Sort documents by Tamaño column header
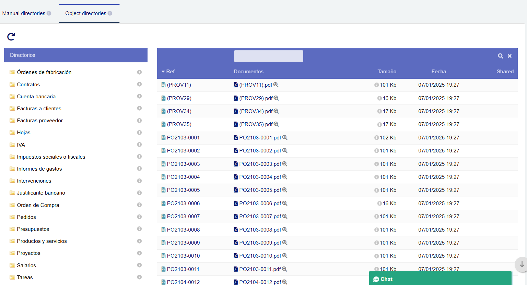The width and height of the screenshot is (527, 285). (x=387, y=72)
